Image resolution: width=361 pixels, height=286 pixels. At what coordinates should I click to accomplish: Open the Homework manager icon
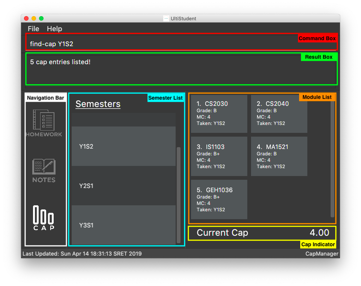click(44, 123)
